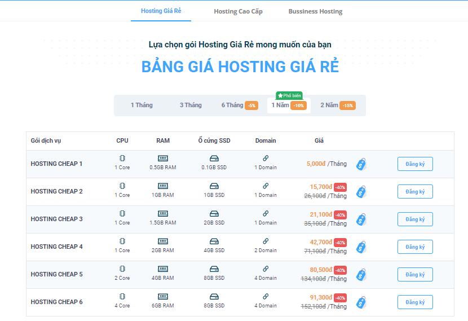This screenshot has height=321, width=468.
Task: Click the 6GB RAM cell
Action: (162, 305)
